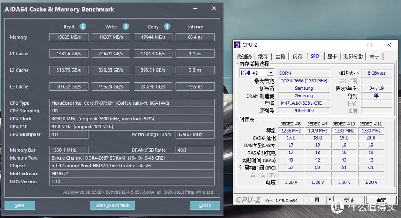
Task: Expand the 工具 tools dropdown arrow in CPU-Z
Action: pyautogui.click(x=330, y=200)
